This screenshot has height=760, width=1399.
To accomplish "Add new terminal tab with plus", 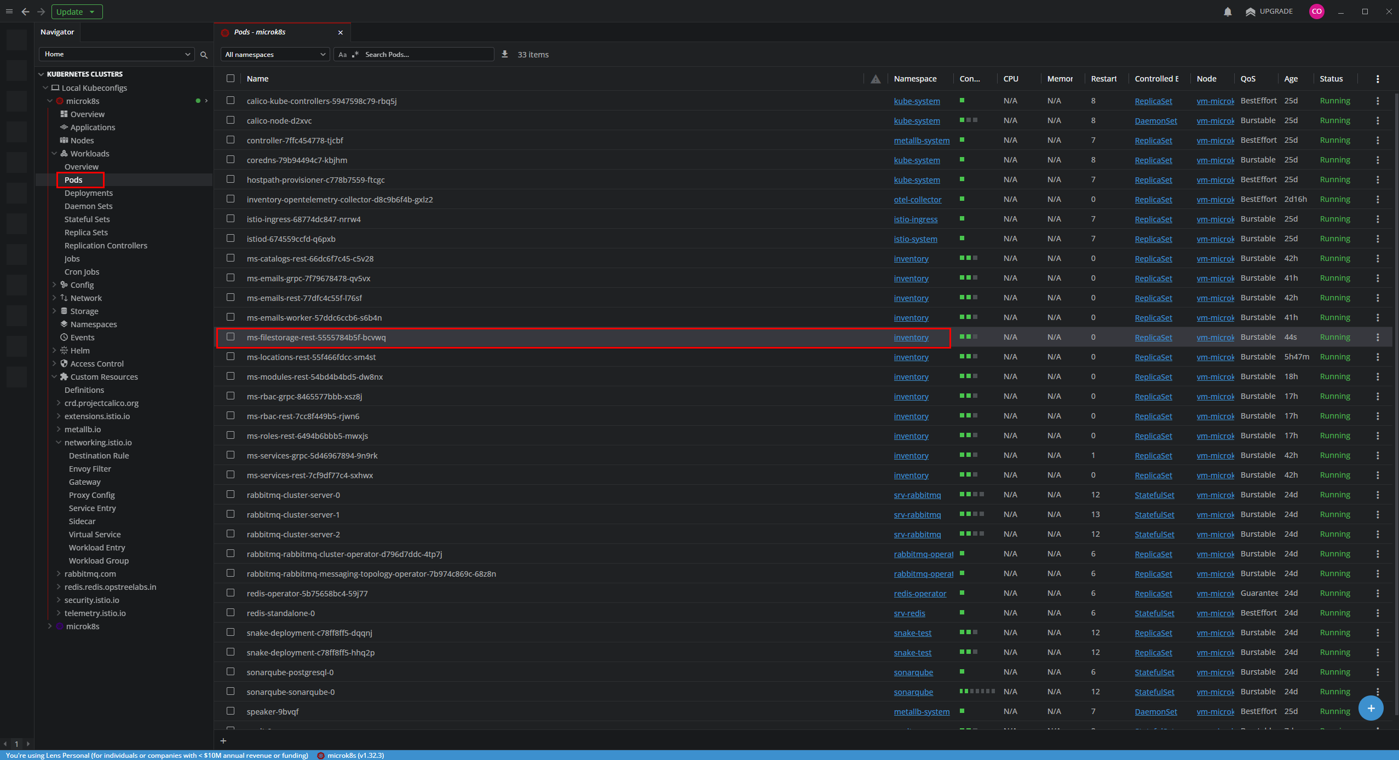I will tap(223, 741).
